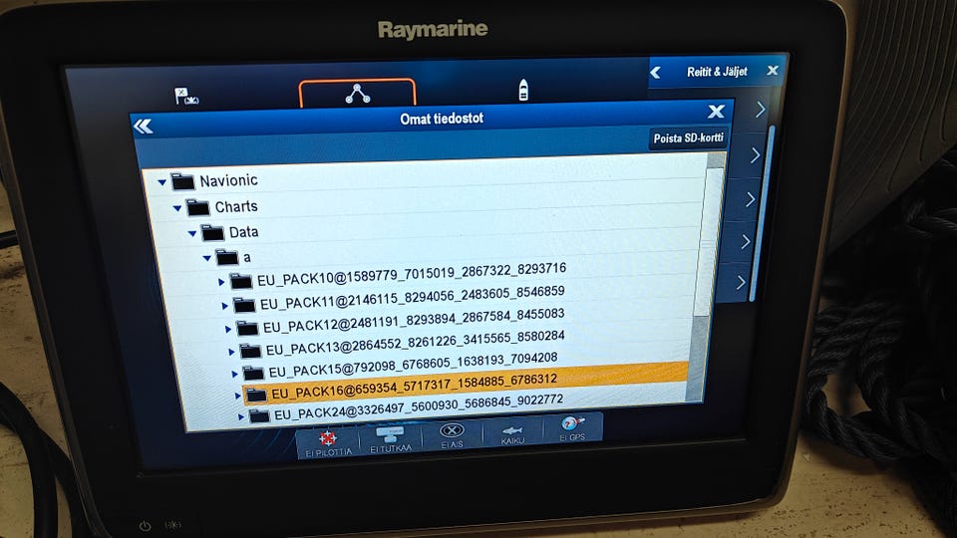Select EU_PACK15@792098 folder entry
This screenshot has width=957, height=538.
413,365
